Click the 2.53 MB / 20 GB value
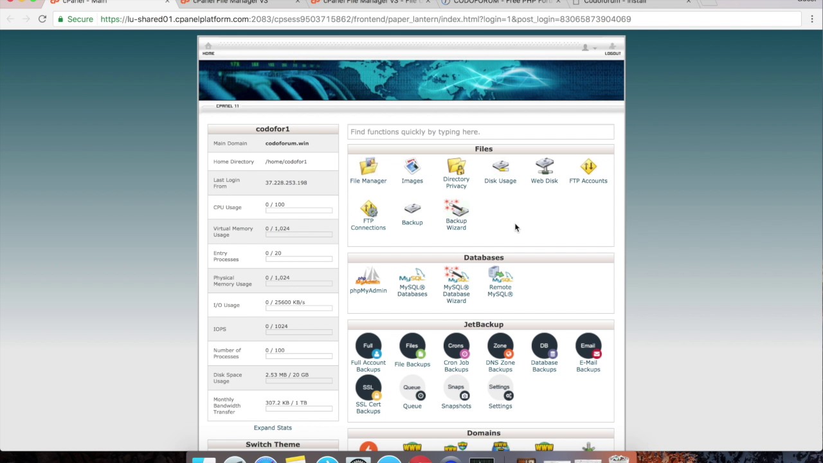 pos(287,375)
